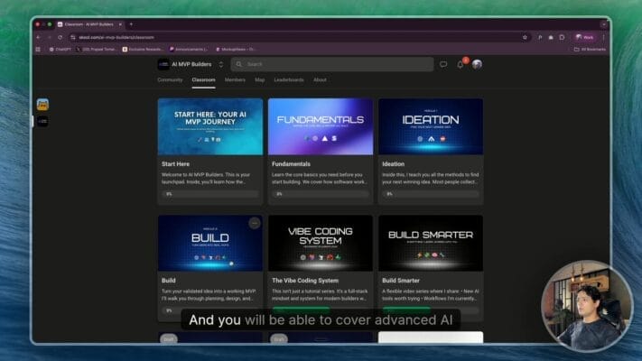Open the notifications bell

(460, 65)
